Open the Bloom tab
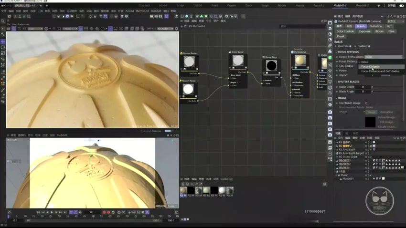406x228 pixels. tap(379, 31)
